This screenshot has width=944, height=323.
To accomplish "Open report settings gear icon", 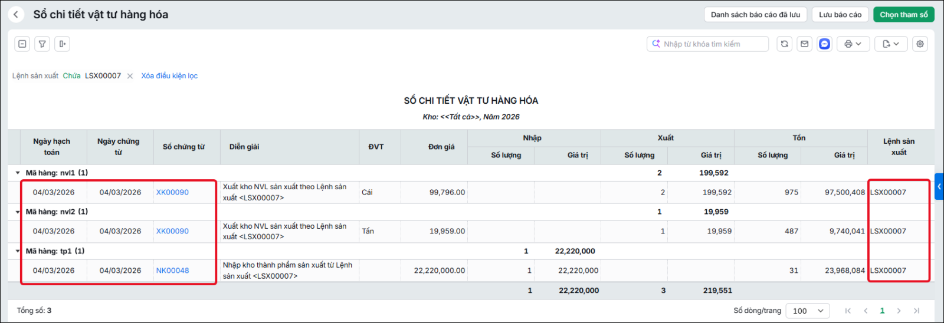I will pyautogui.click(x=920, y=44).
